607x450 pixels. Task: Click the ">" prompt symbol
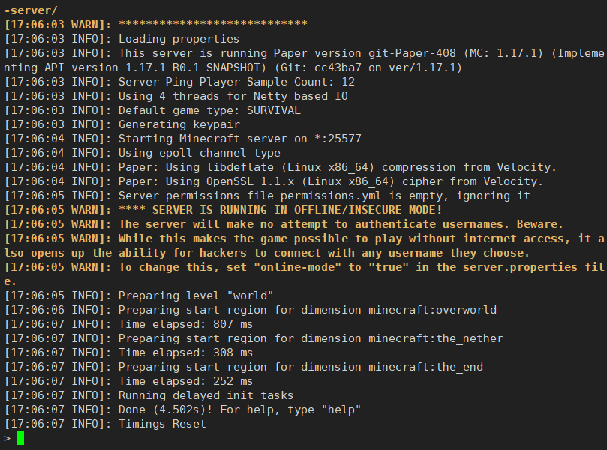pos(7,438)
